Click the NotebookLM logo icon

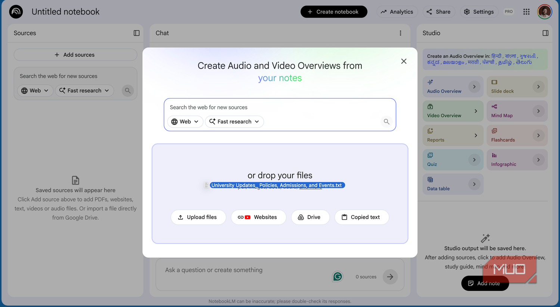tap(16, 12)
